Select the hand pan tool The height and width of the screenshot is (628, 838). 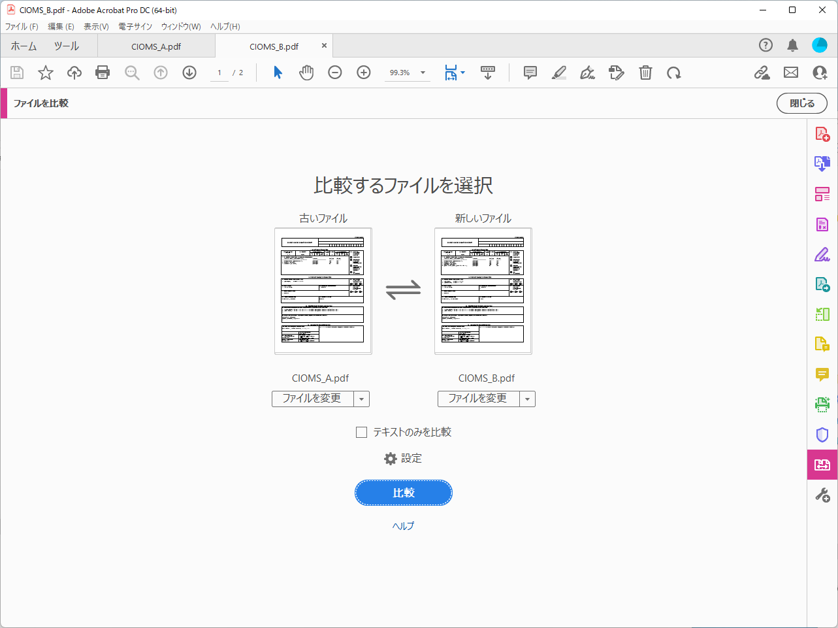point(306,73)
